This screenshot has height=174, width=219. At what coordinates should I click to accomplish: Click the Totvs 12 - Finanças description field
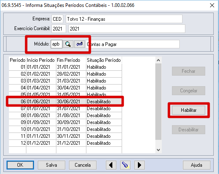click(124, 19)
